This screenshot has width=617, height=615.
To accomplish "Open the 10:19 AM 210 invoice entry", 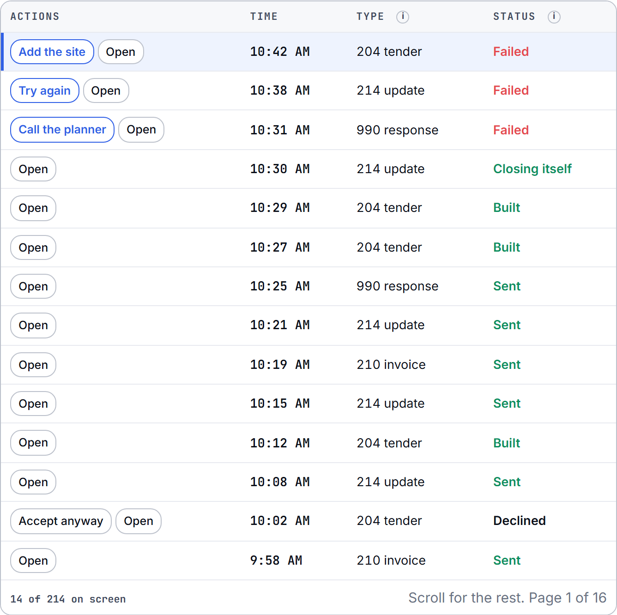I will tap(33, 365).
